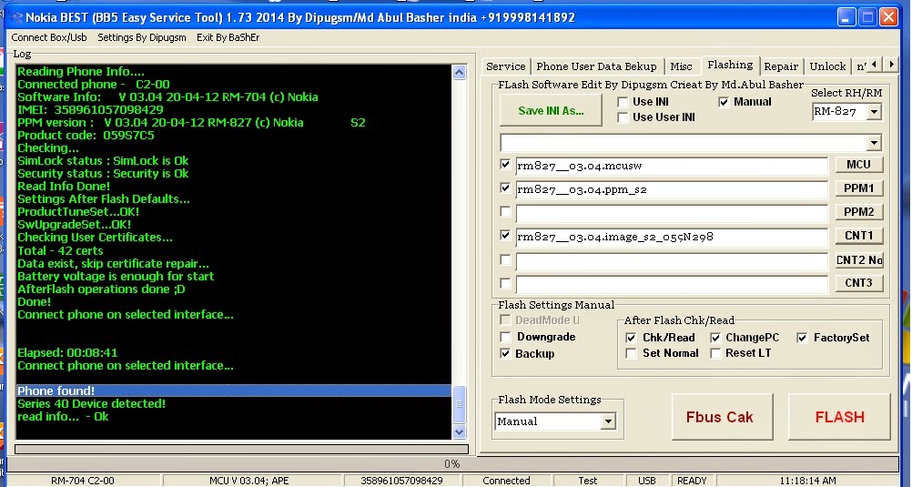Click 'RM-704 C2-00' in status bar
Viewport: 912px width, 487px height.
point(83,481)
